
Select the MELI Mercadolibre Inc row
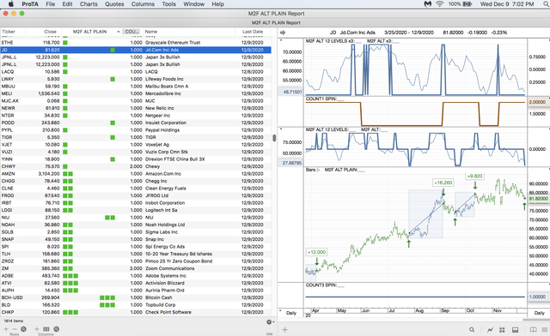136,93
